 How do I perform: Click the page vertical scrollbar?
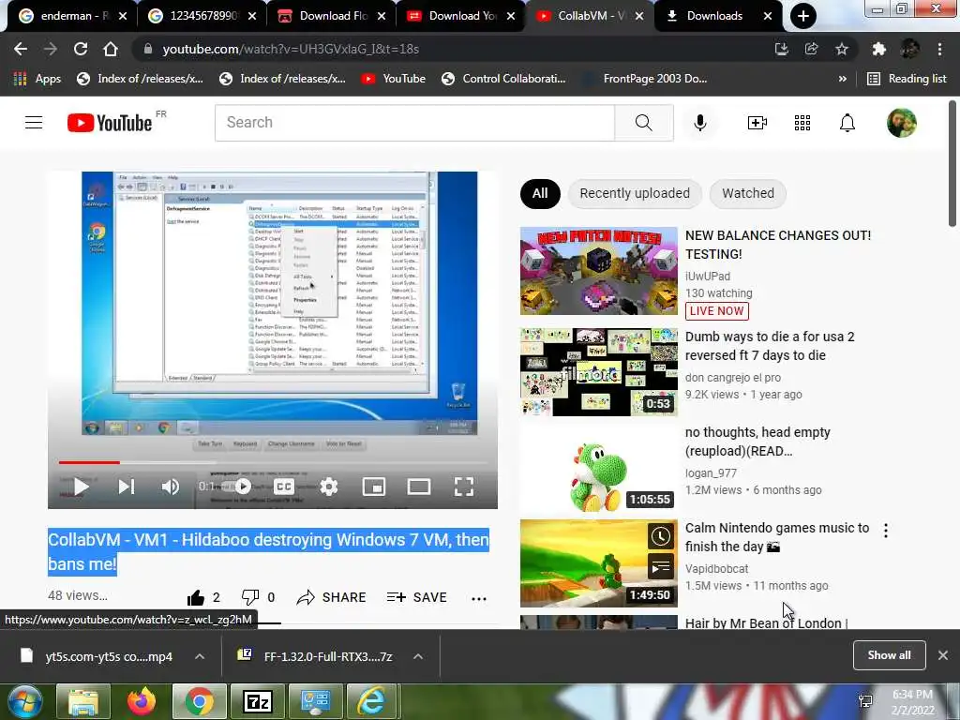click(952, 163)
